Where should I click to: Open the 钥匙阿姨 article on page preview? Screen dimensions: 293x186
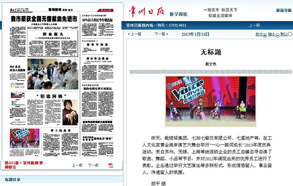coord(51,96)
